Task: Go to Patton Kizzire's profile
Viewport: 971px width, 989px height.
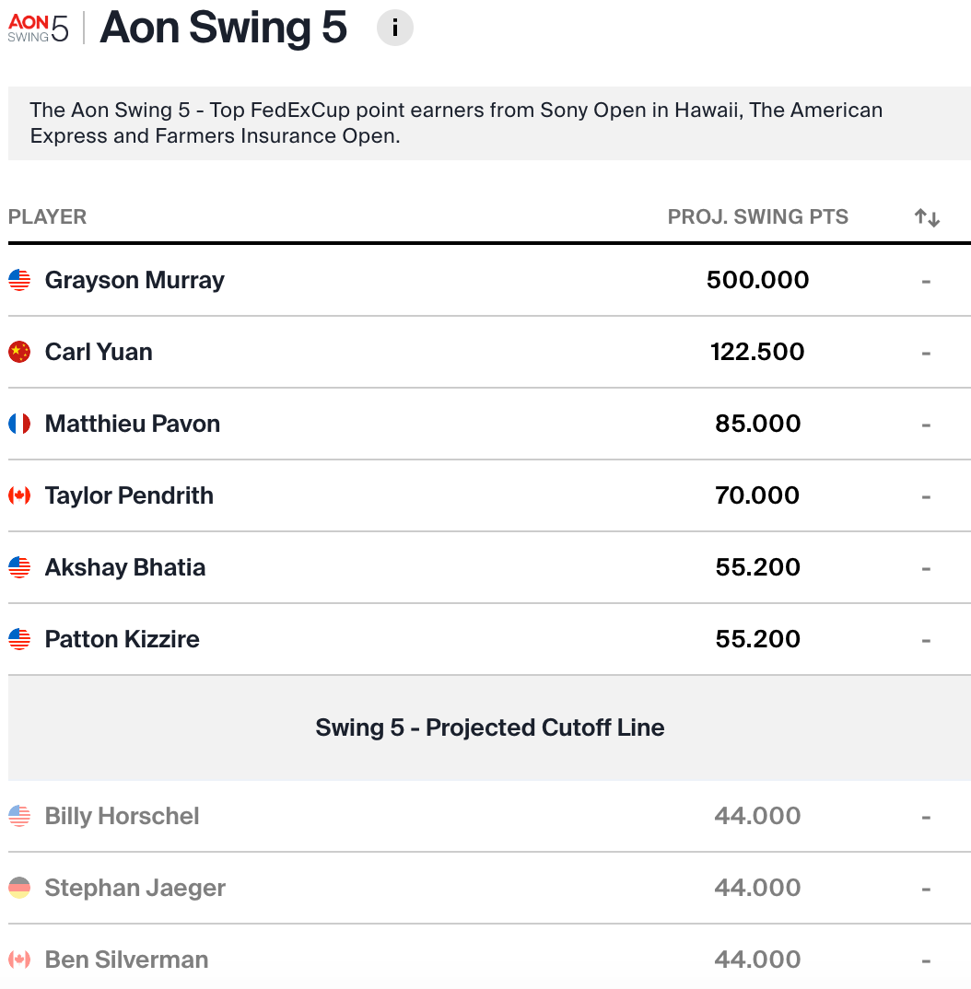Action: pyautogui.click(x=123, y=639)
